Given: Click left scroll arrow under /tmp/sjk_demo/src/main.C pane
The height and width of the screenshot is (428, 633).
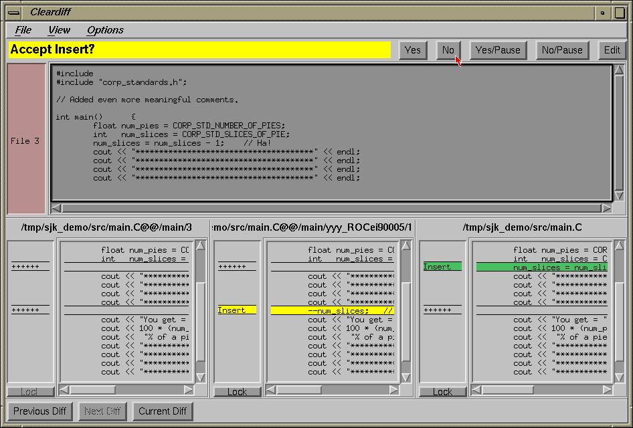Looking at the screenshot, I should click(476, 389).
